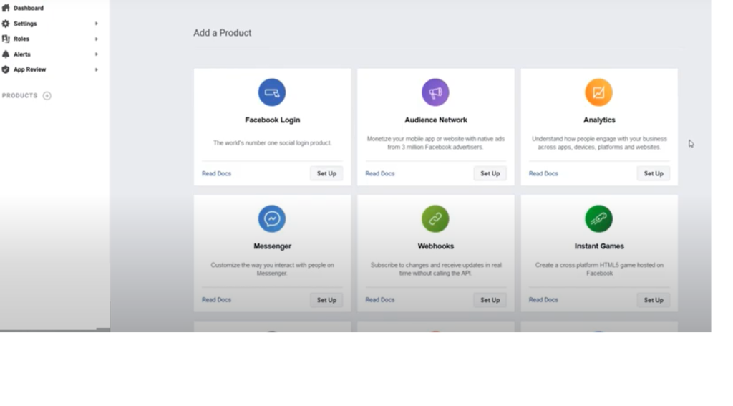Expand the Roles submenu arrow
Image resolution: width=733 pixels, height=406 pixels.
click(x=97, y=39)
